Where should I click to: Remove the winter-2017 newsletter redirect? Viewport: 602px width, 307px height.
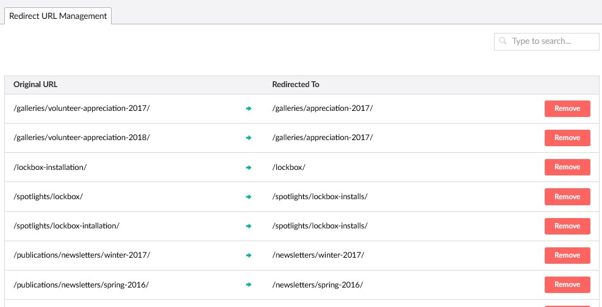pyautogui.click(x=567, y=255)
